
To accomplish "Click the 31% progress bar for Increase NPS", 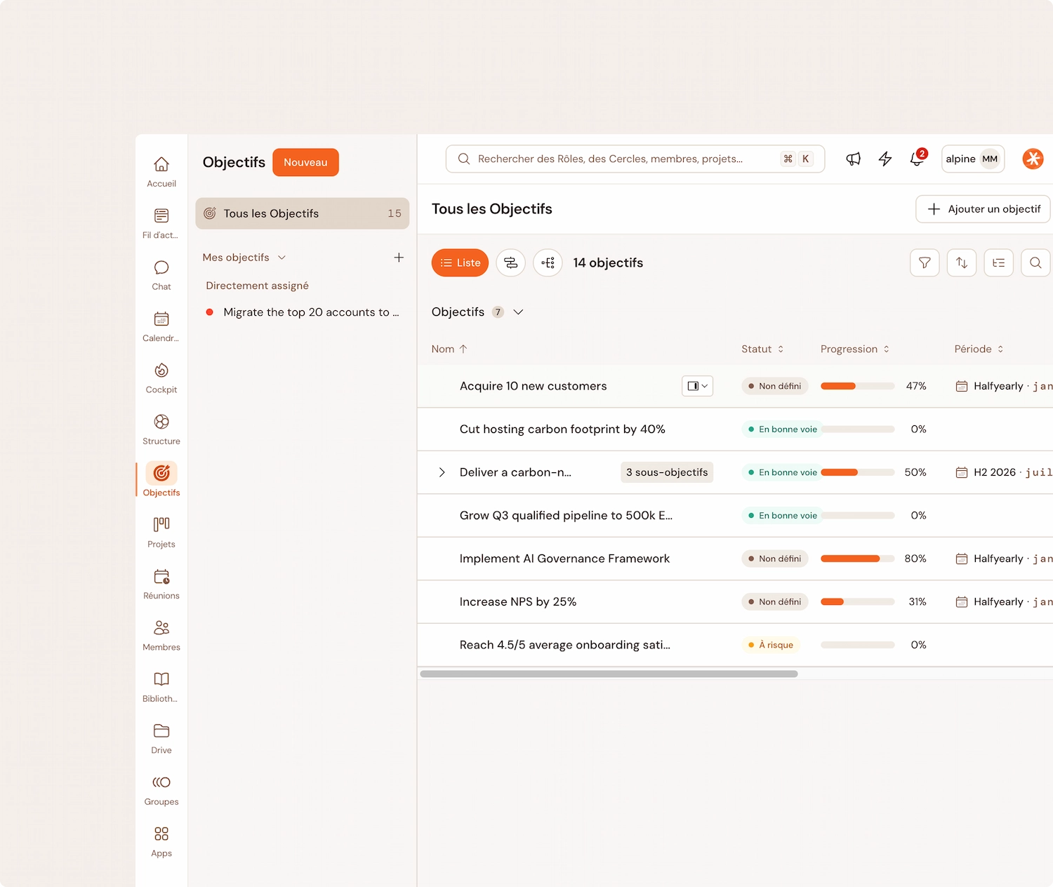I will (x=857, y=602).
